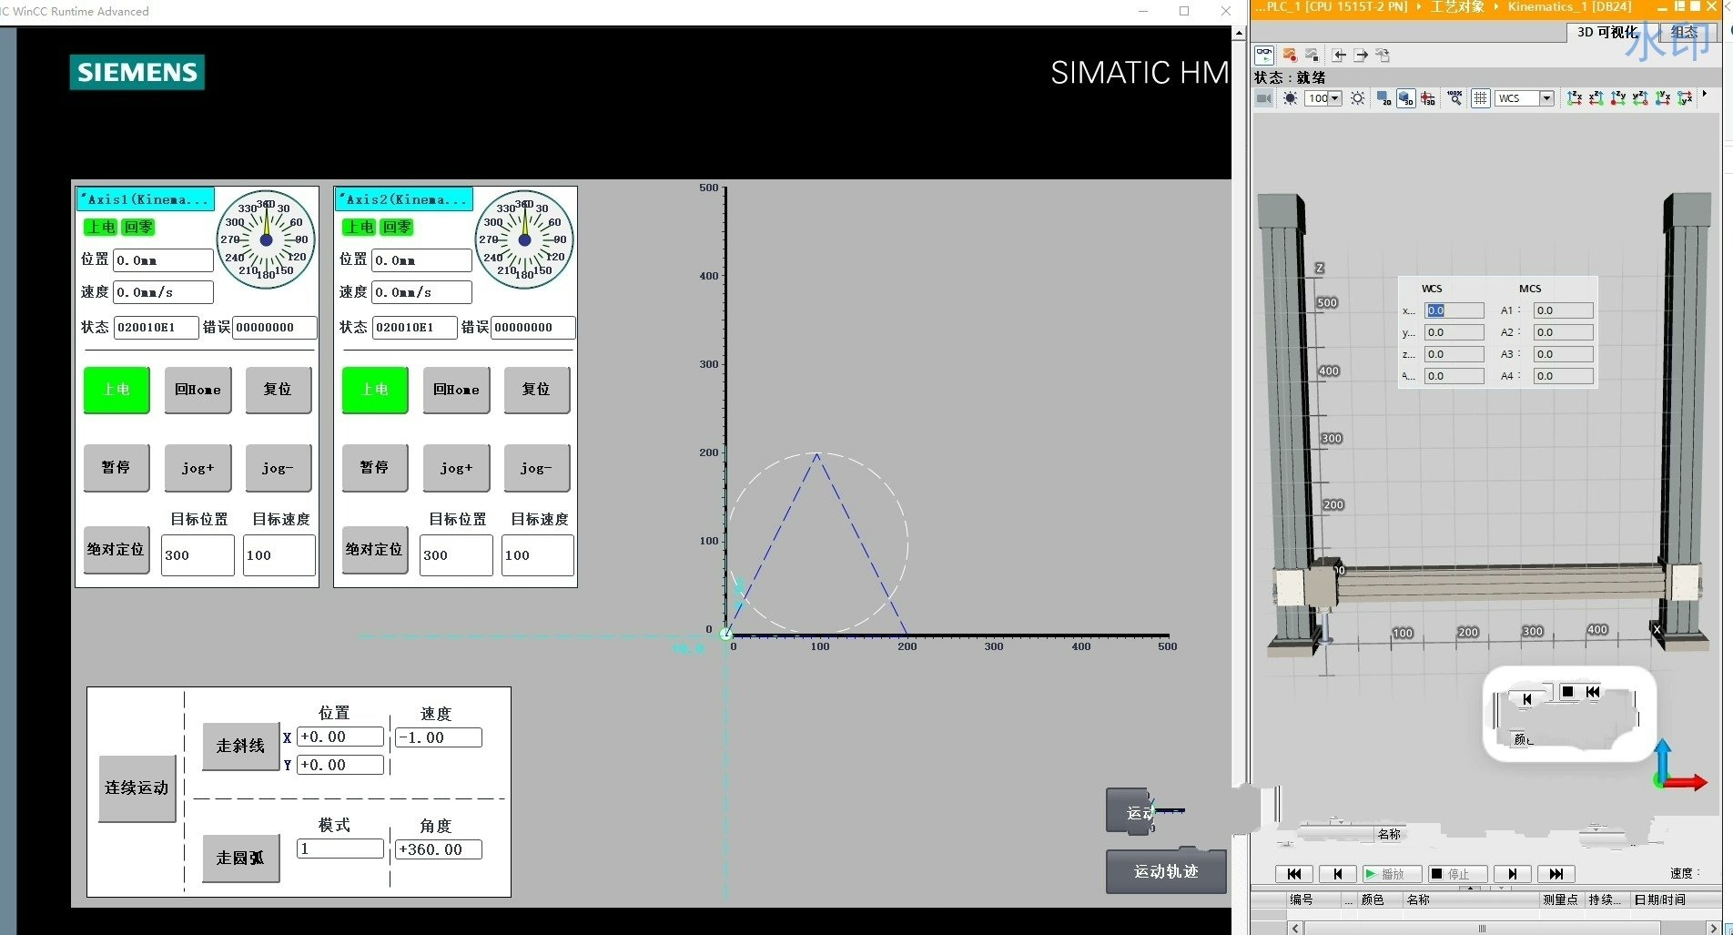Click the Axis1 复位 reset button
1733x935 pixels.
click(x=279, y=390)
